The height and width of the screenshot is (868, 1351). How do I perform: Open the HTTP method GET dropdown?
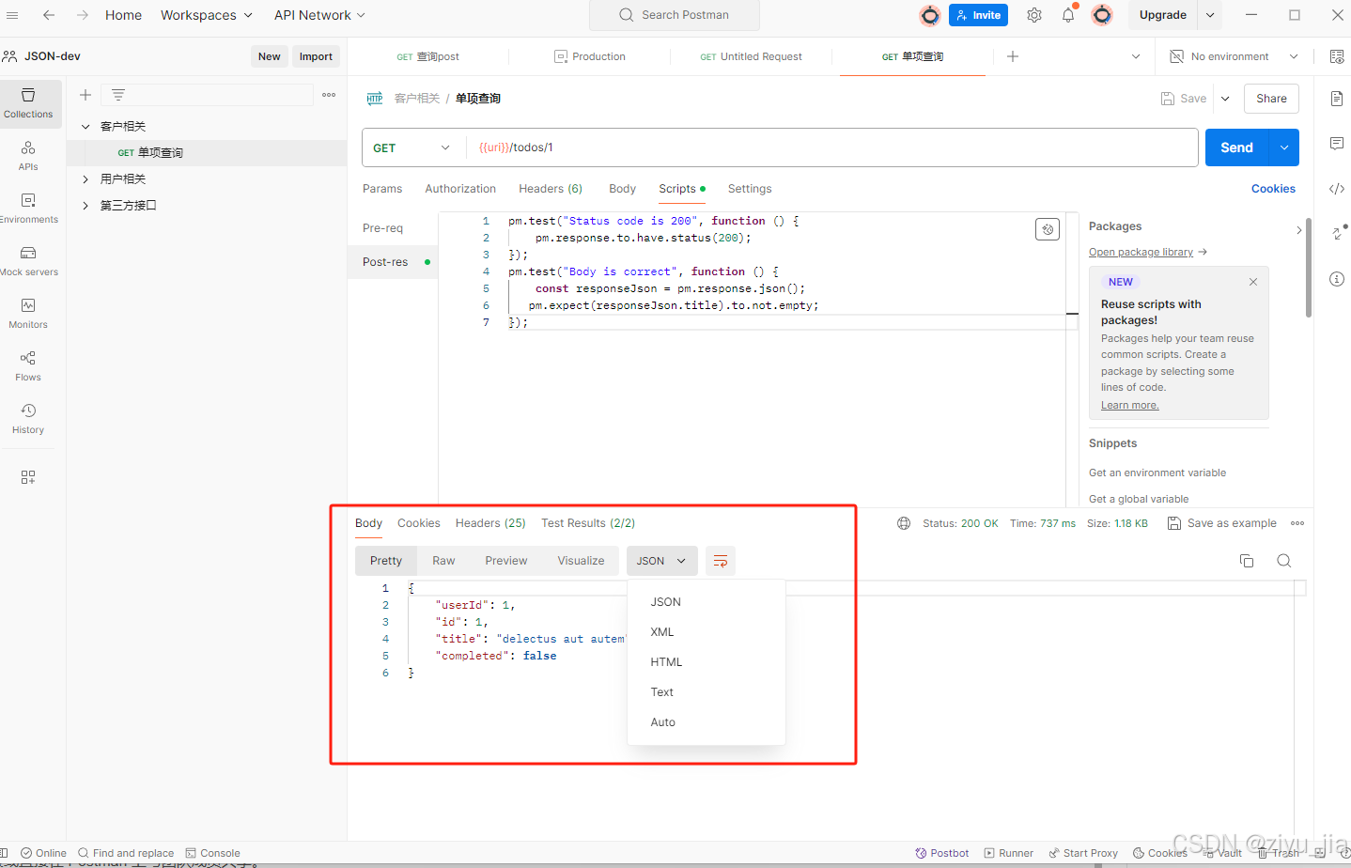pyautogui.click(x=412, y=147)
